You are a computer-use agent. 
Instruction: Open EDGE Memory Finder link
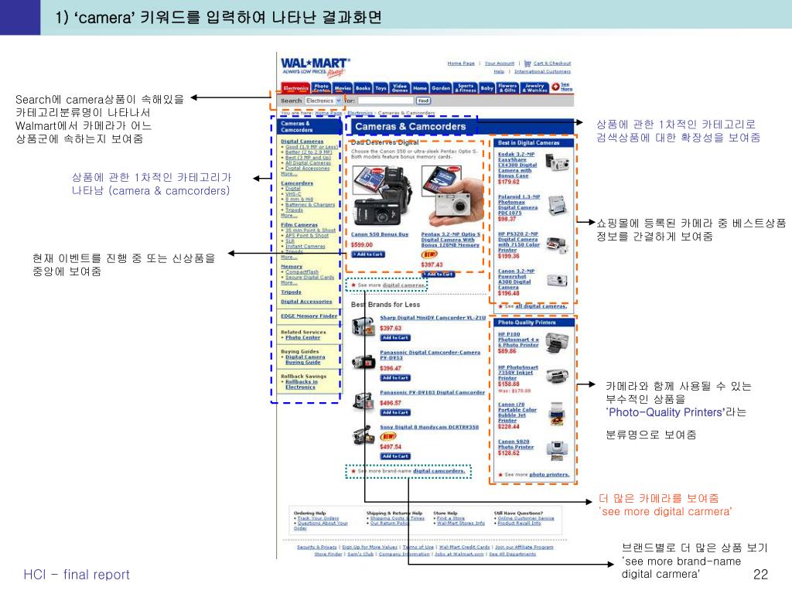pos(309,316)
